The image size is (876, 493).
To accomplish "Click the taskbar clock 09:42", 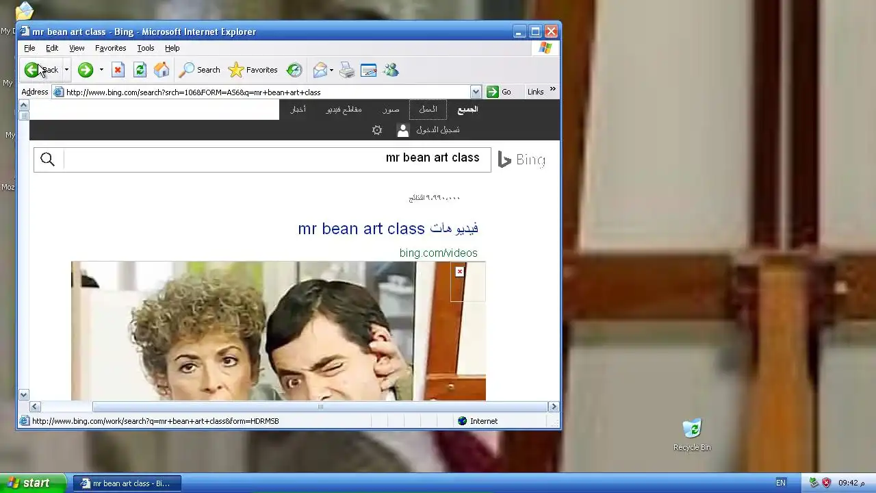I will click(x=851, y=483).
